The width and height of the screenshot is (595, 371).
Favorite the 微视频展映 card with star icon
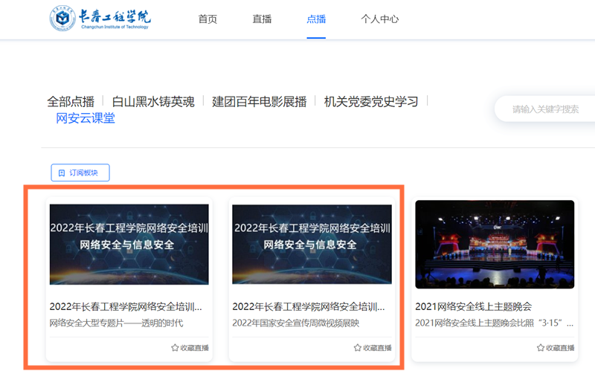coord(358,347)
